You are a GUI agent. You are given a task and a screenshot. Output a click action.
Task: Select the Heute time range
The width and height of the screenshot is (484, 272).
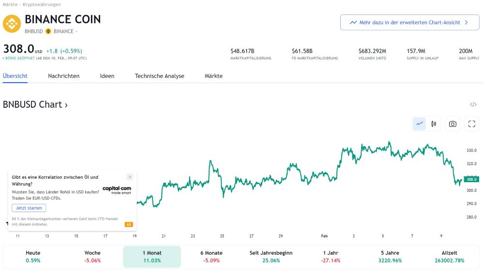33,257
